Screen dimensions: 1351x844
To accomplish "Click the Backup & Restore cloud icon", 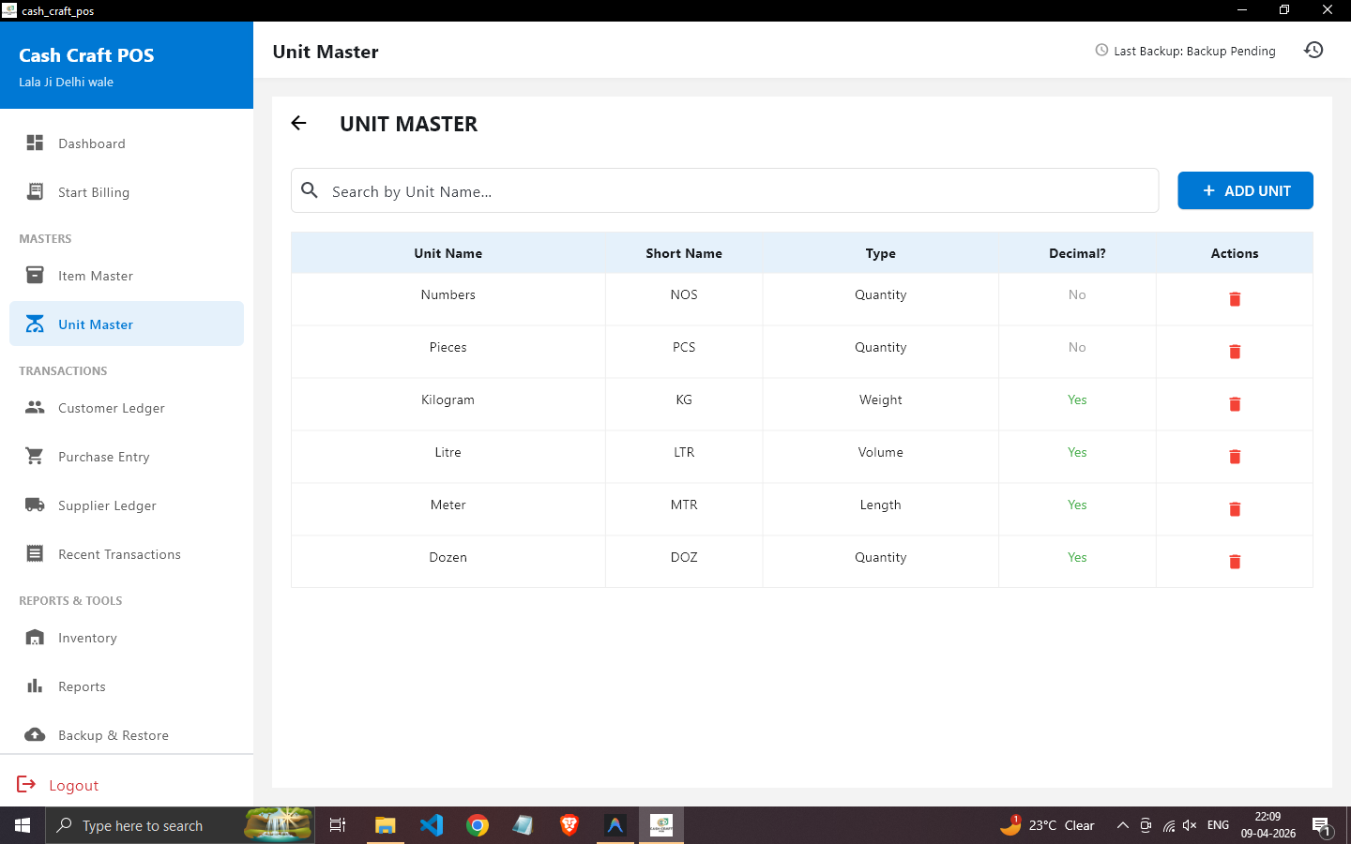I will [35, 734].
